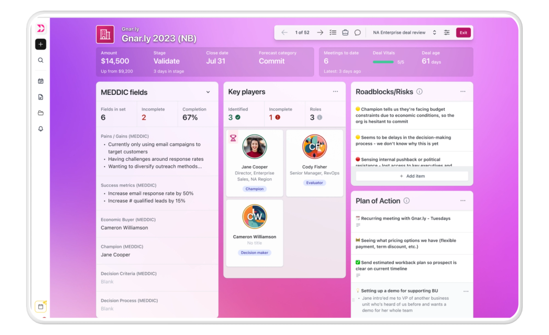Click the briefcase icon in the toolbar
549x335 pixels.
click(345, 33)
